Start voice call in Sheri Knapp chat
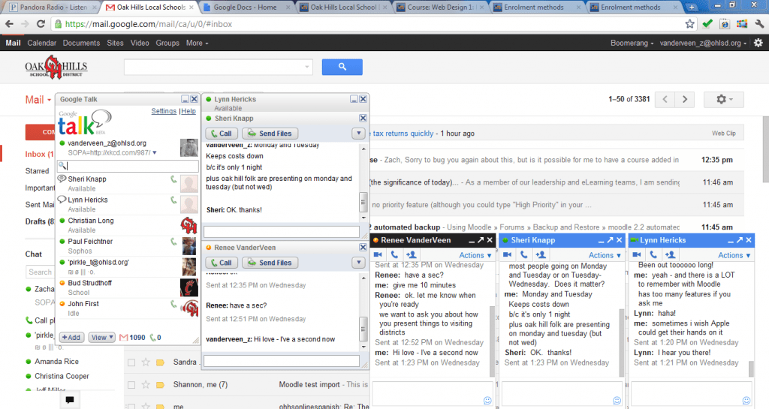The width and height of the screenshot is (769, 409). 523,254
